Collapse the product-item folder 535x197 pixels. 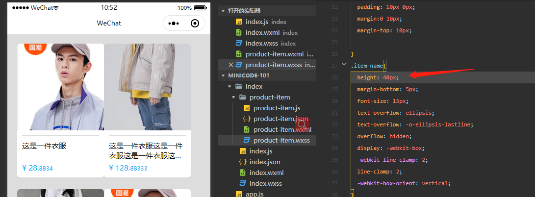click(x=233, y=97)
